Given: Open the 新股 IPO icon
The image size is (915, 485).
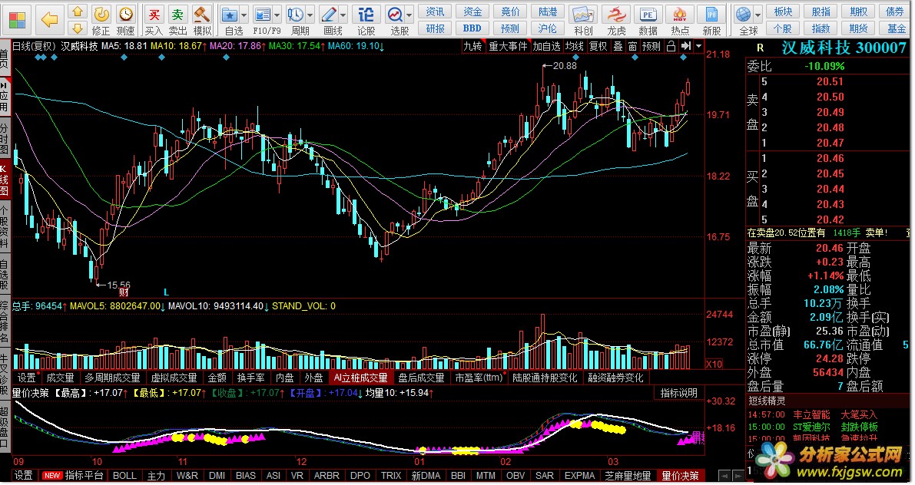Looking at the screenshot, I should click(x=711, y=15).
